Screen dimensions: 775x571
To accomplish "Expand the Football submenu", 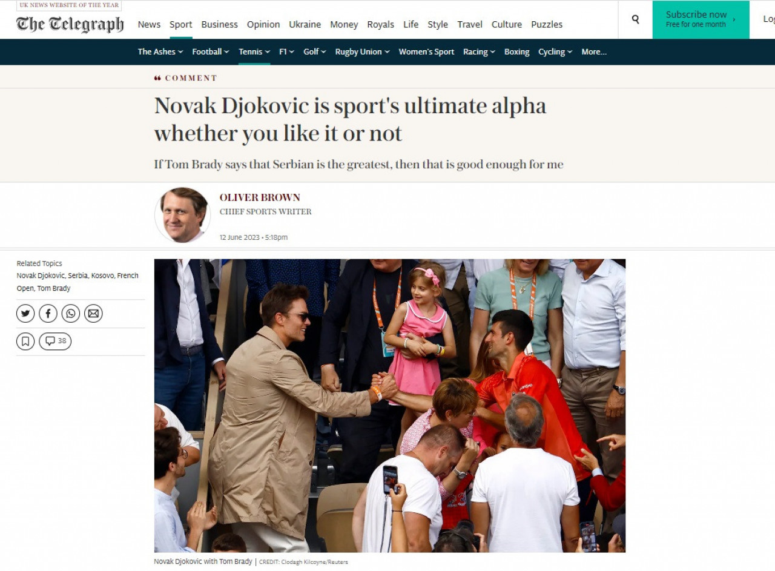I will tap(211, 52).
